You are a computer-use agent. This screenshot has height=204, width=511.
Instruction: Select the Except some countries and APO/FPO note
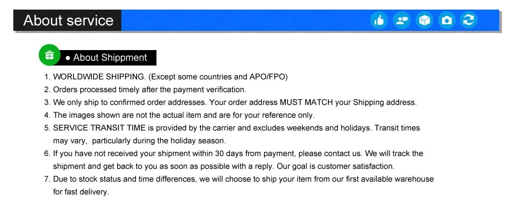click(218, 77)
